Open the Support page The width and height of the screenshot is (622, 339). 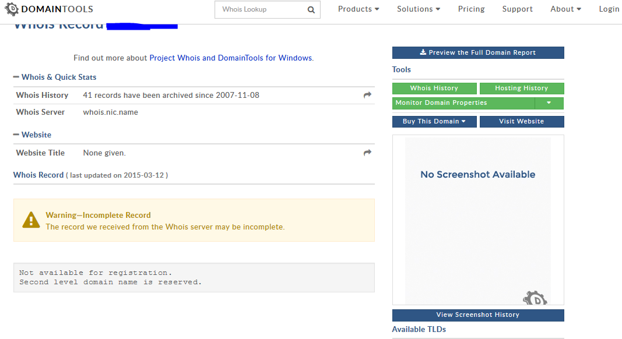[x=517, y=9]
